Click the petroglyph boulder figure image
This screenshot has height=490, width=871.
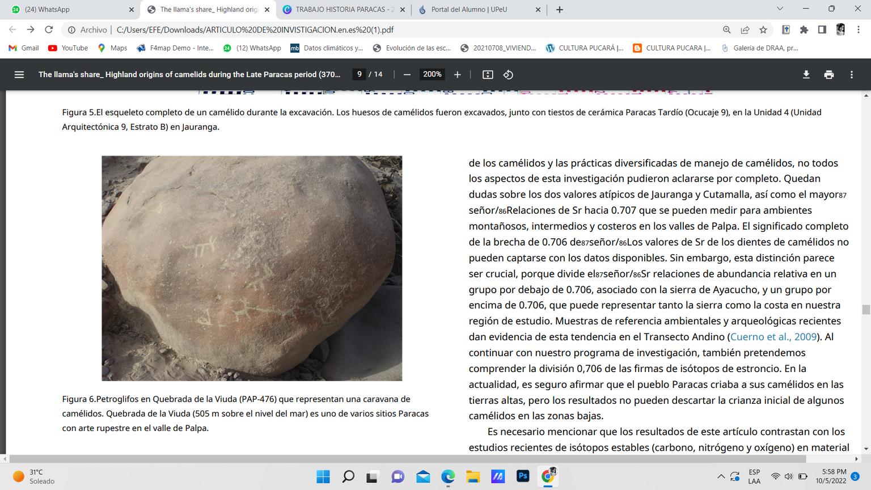(252, 268)
